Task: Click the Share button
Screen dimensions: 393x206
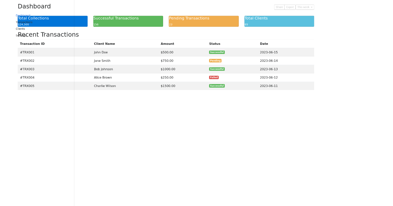Action: pyautogui.click(x=279, y=7)
